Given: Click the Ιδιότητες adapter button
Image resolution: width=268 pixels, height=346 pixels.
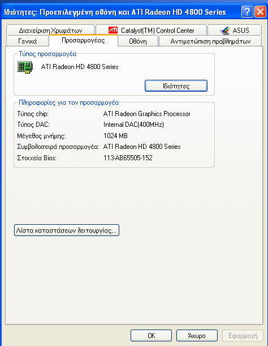Looking at the screenshot, I should pyautogui.click(x=176, y=86).
